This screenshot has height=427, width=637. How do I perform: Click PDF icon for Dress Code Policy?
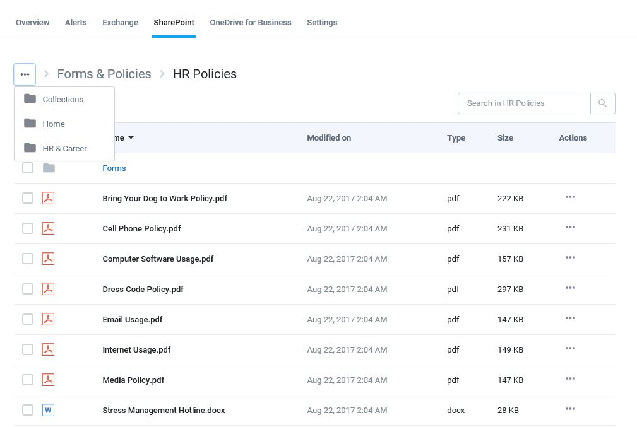(48, 289)
